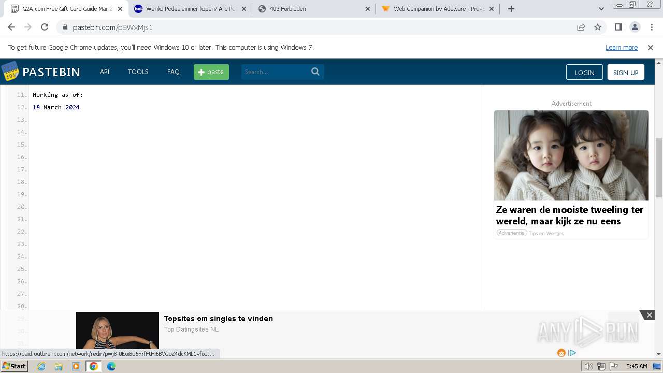
Task: Click the address bar URL
Action: 113,27
